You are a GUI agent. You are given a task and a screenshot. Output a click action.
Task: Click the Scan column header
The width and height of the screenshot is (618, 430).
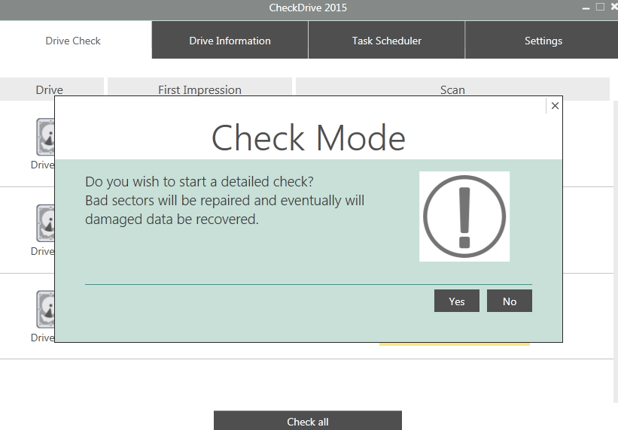pyautogui.click(x=452, y=89)
